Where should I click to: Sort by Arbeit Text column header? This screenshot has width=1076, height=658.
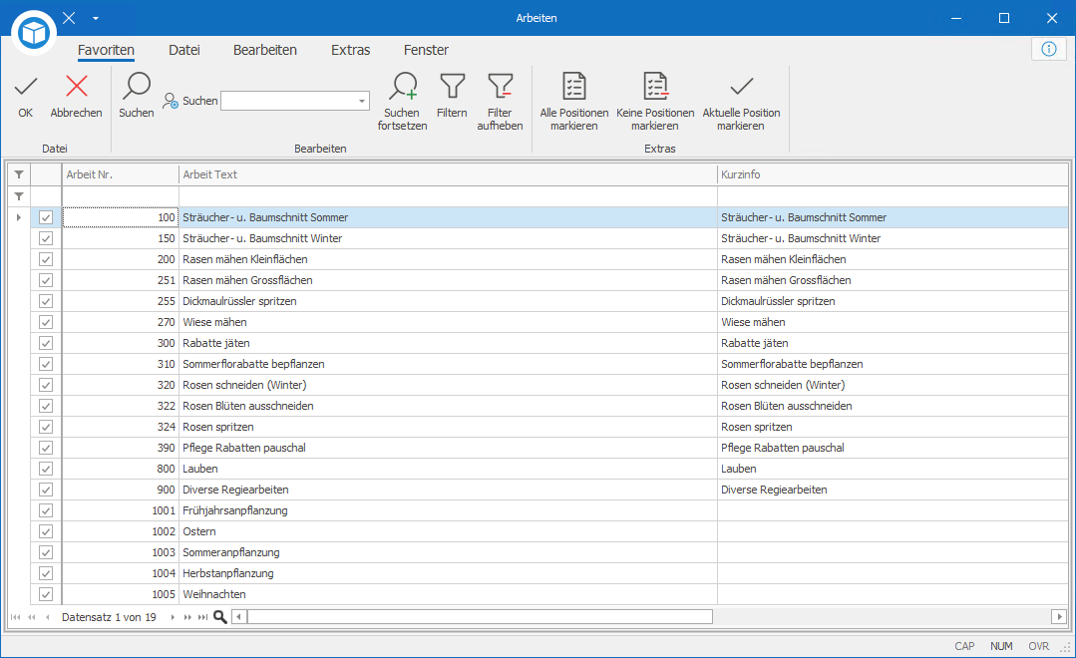coord(448,174)
